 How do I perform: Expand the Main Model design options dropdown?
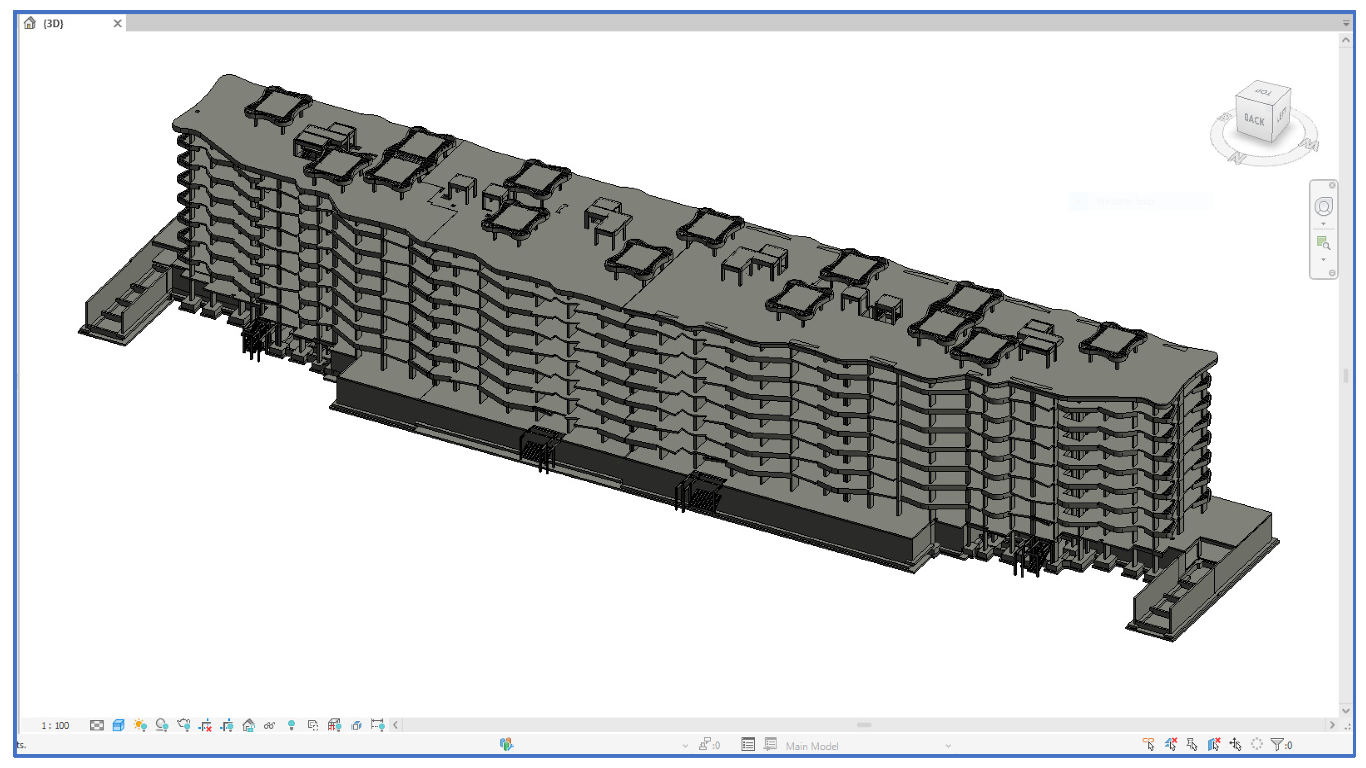pyautogui.click(x=947, y=746)
